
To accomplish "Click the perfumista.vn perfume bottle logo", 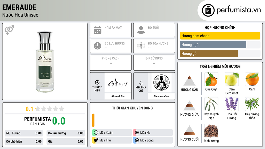I will 208,10.
